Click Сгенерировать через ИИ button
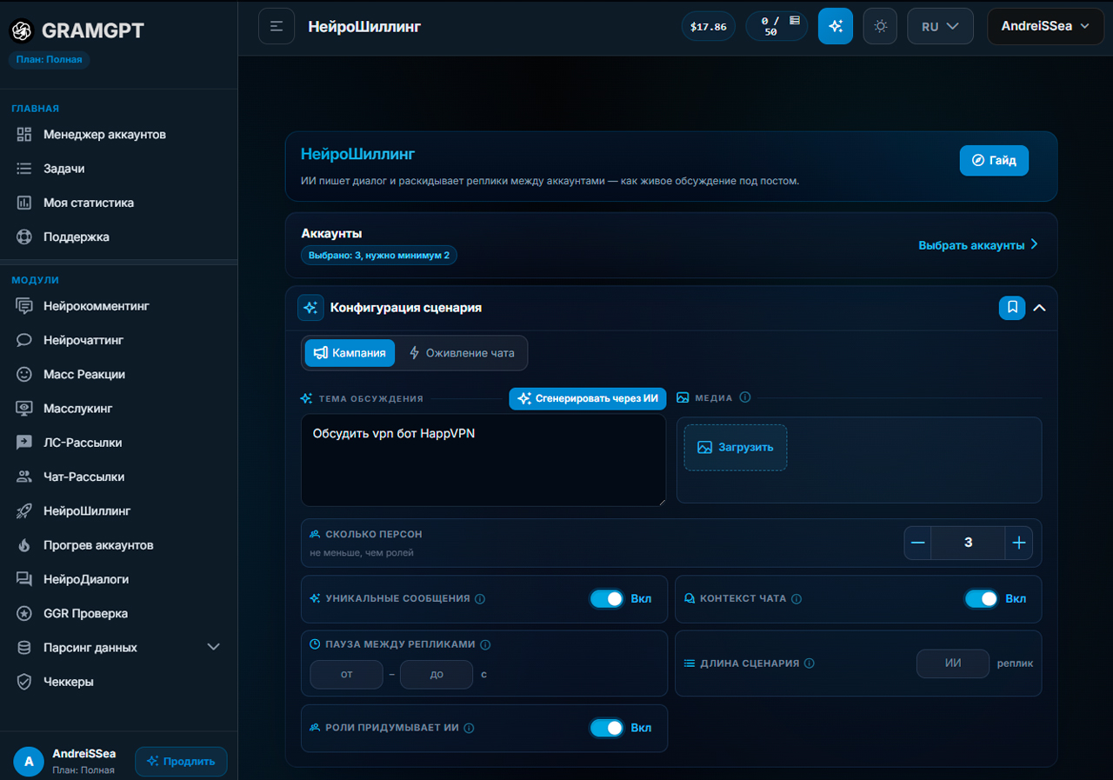 tap(588, 398)
